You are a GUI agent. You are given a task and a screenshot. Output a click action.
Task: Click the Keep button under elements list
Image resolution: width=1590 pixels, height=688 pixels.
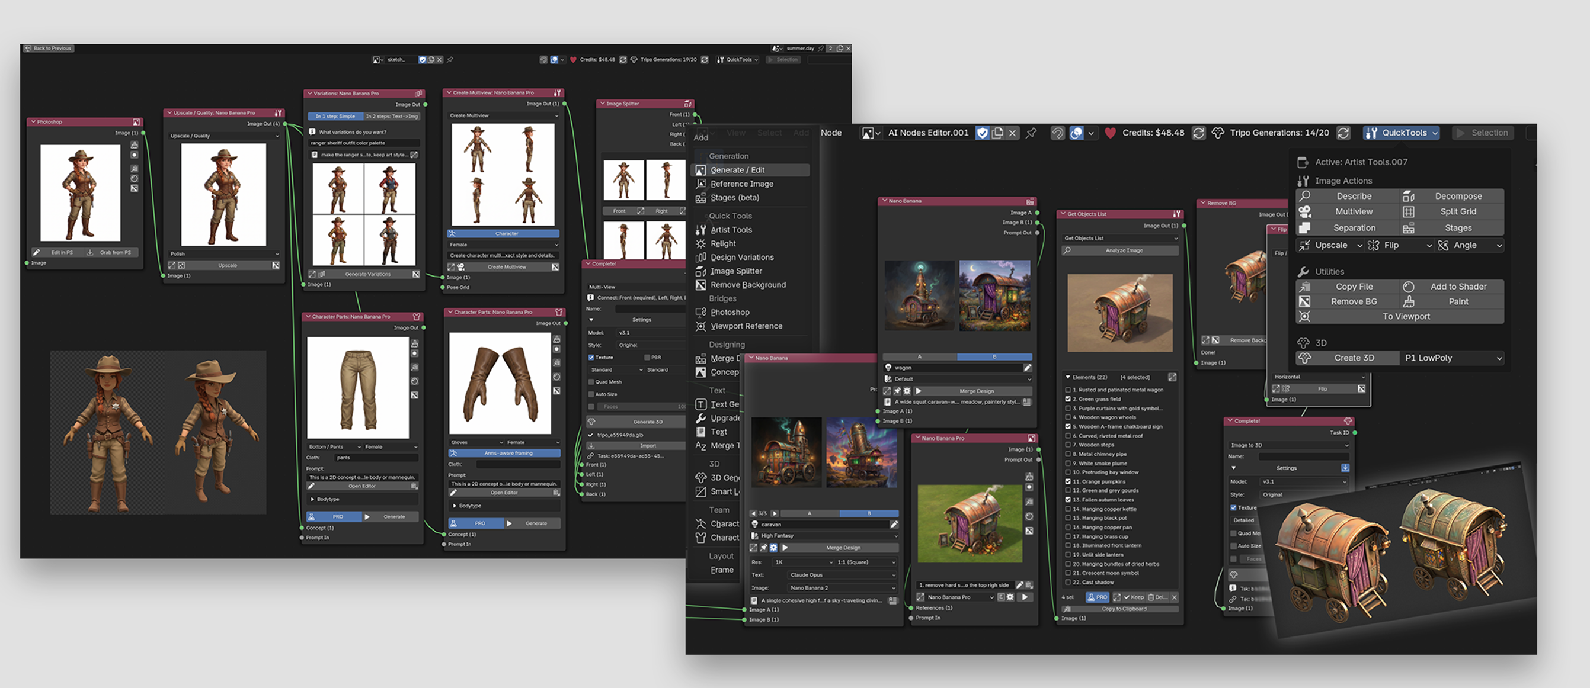click(x=1134, y=597)
